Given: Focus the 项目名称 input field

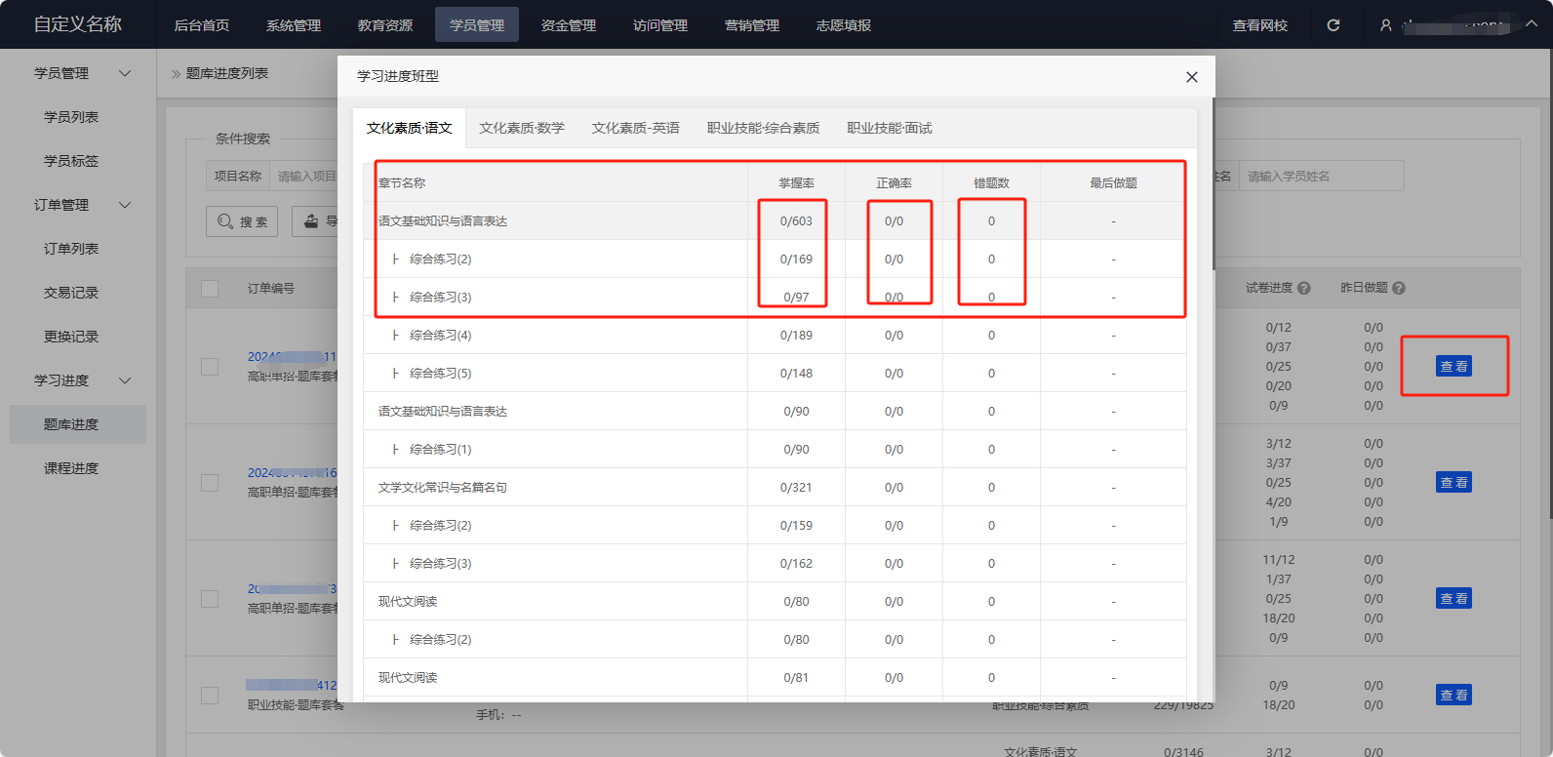Looking at the screenshot, I should [x=303, y=176].
